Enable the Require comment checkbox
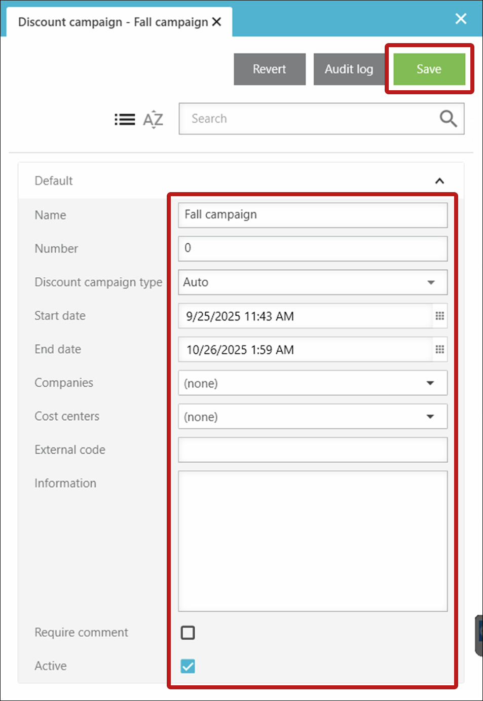The image size is (483, 701). coord(188,632)
